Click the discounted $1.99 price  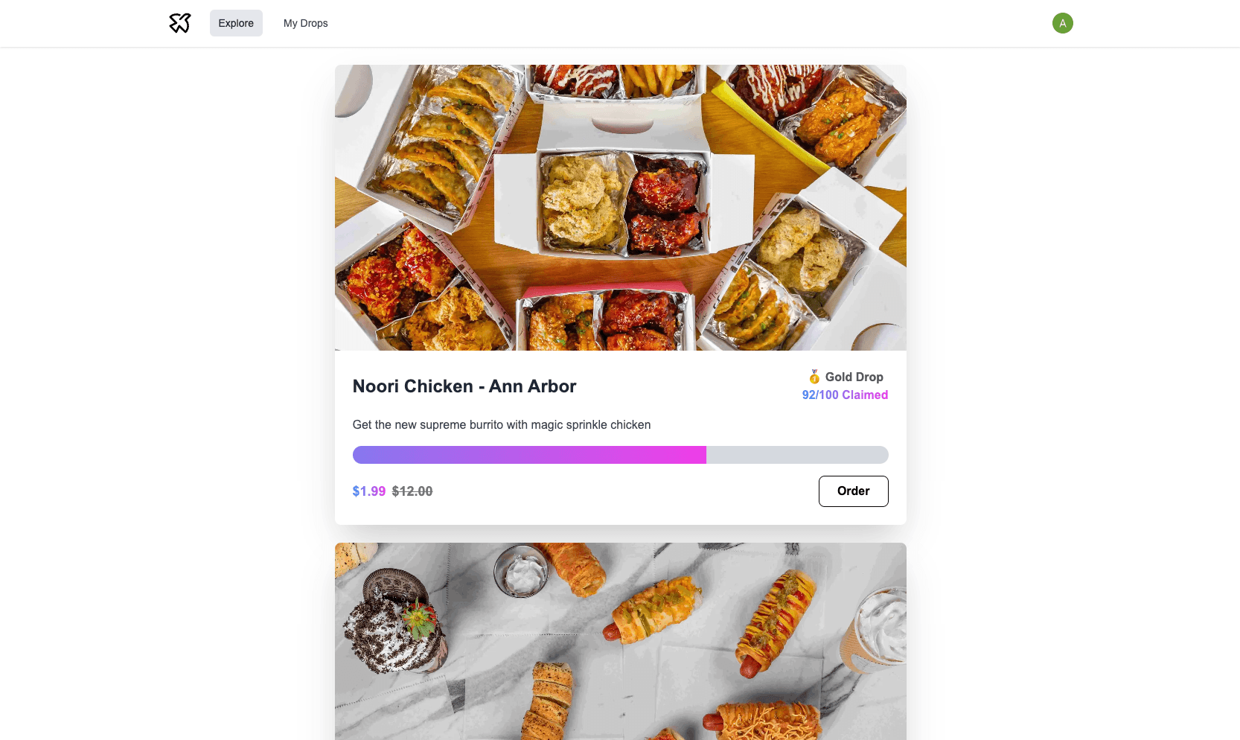(x=368, y=491)
